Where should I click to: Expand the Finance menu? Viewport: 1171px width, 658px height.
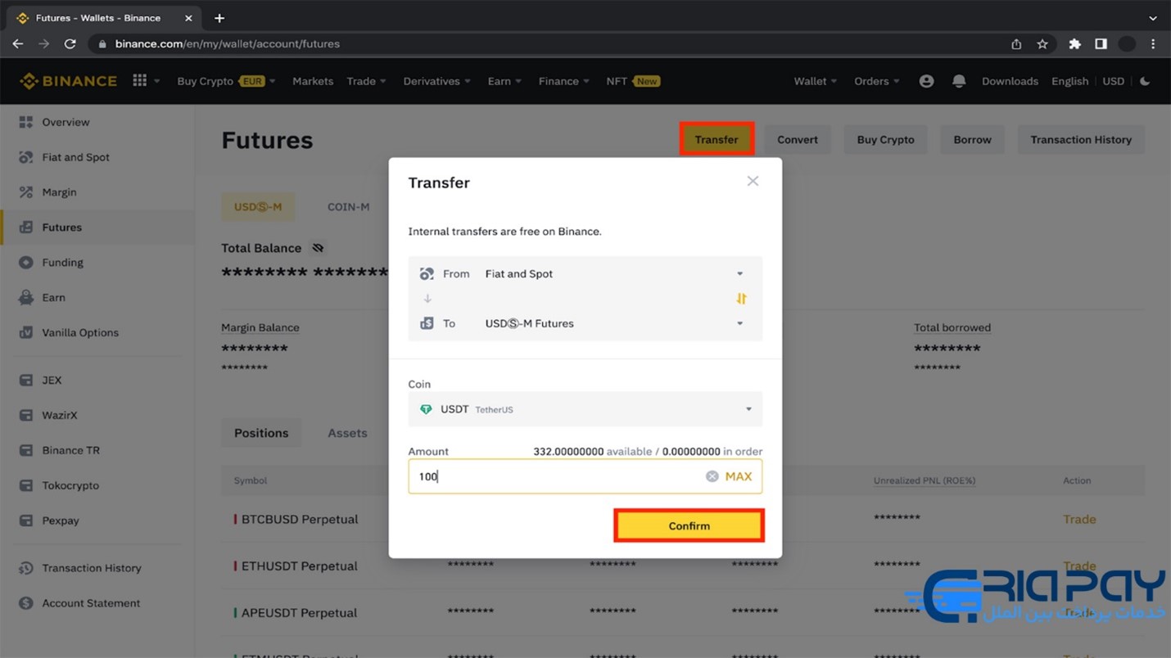click(x=563, y=81)
